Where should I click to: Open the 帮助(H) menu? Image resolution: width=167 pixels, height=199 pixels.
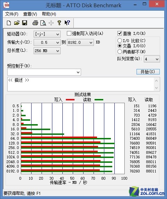coord(49,14)
